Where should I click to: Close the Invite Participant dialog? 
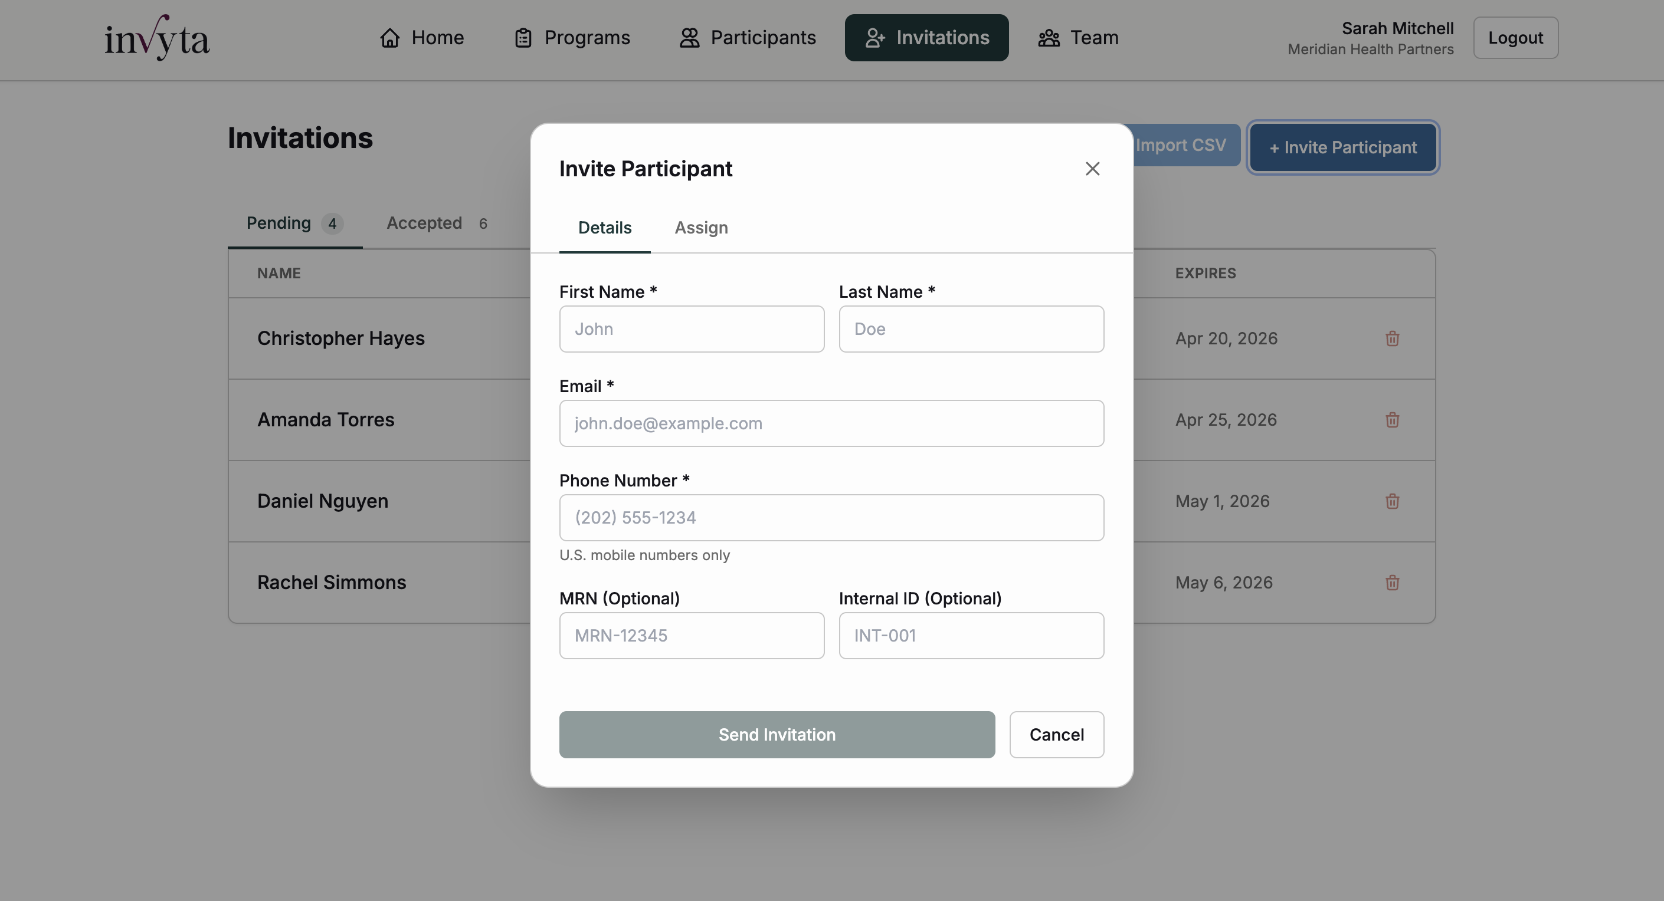coord(1092,169)
